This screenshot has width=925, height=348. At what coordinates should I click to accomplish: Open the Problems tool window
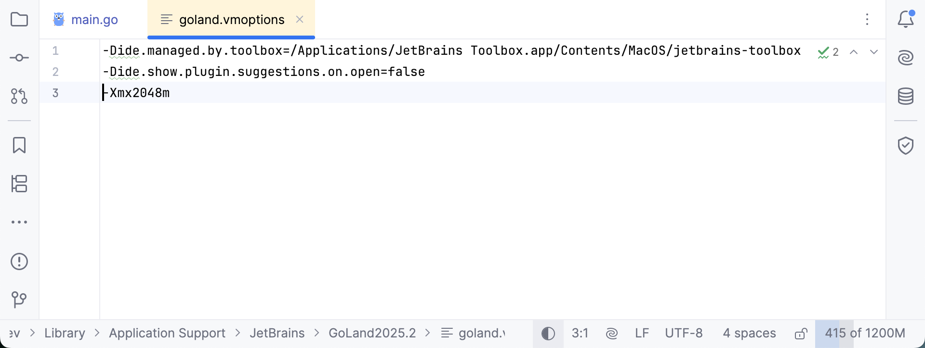point(19,261)
